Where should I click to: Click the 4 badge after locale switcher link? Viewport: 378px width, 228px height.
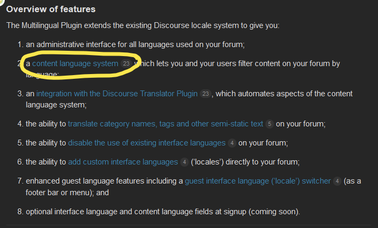tap(337, 181)
